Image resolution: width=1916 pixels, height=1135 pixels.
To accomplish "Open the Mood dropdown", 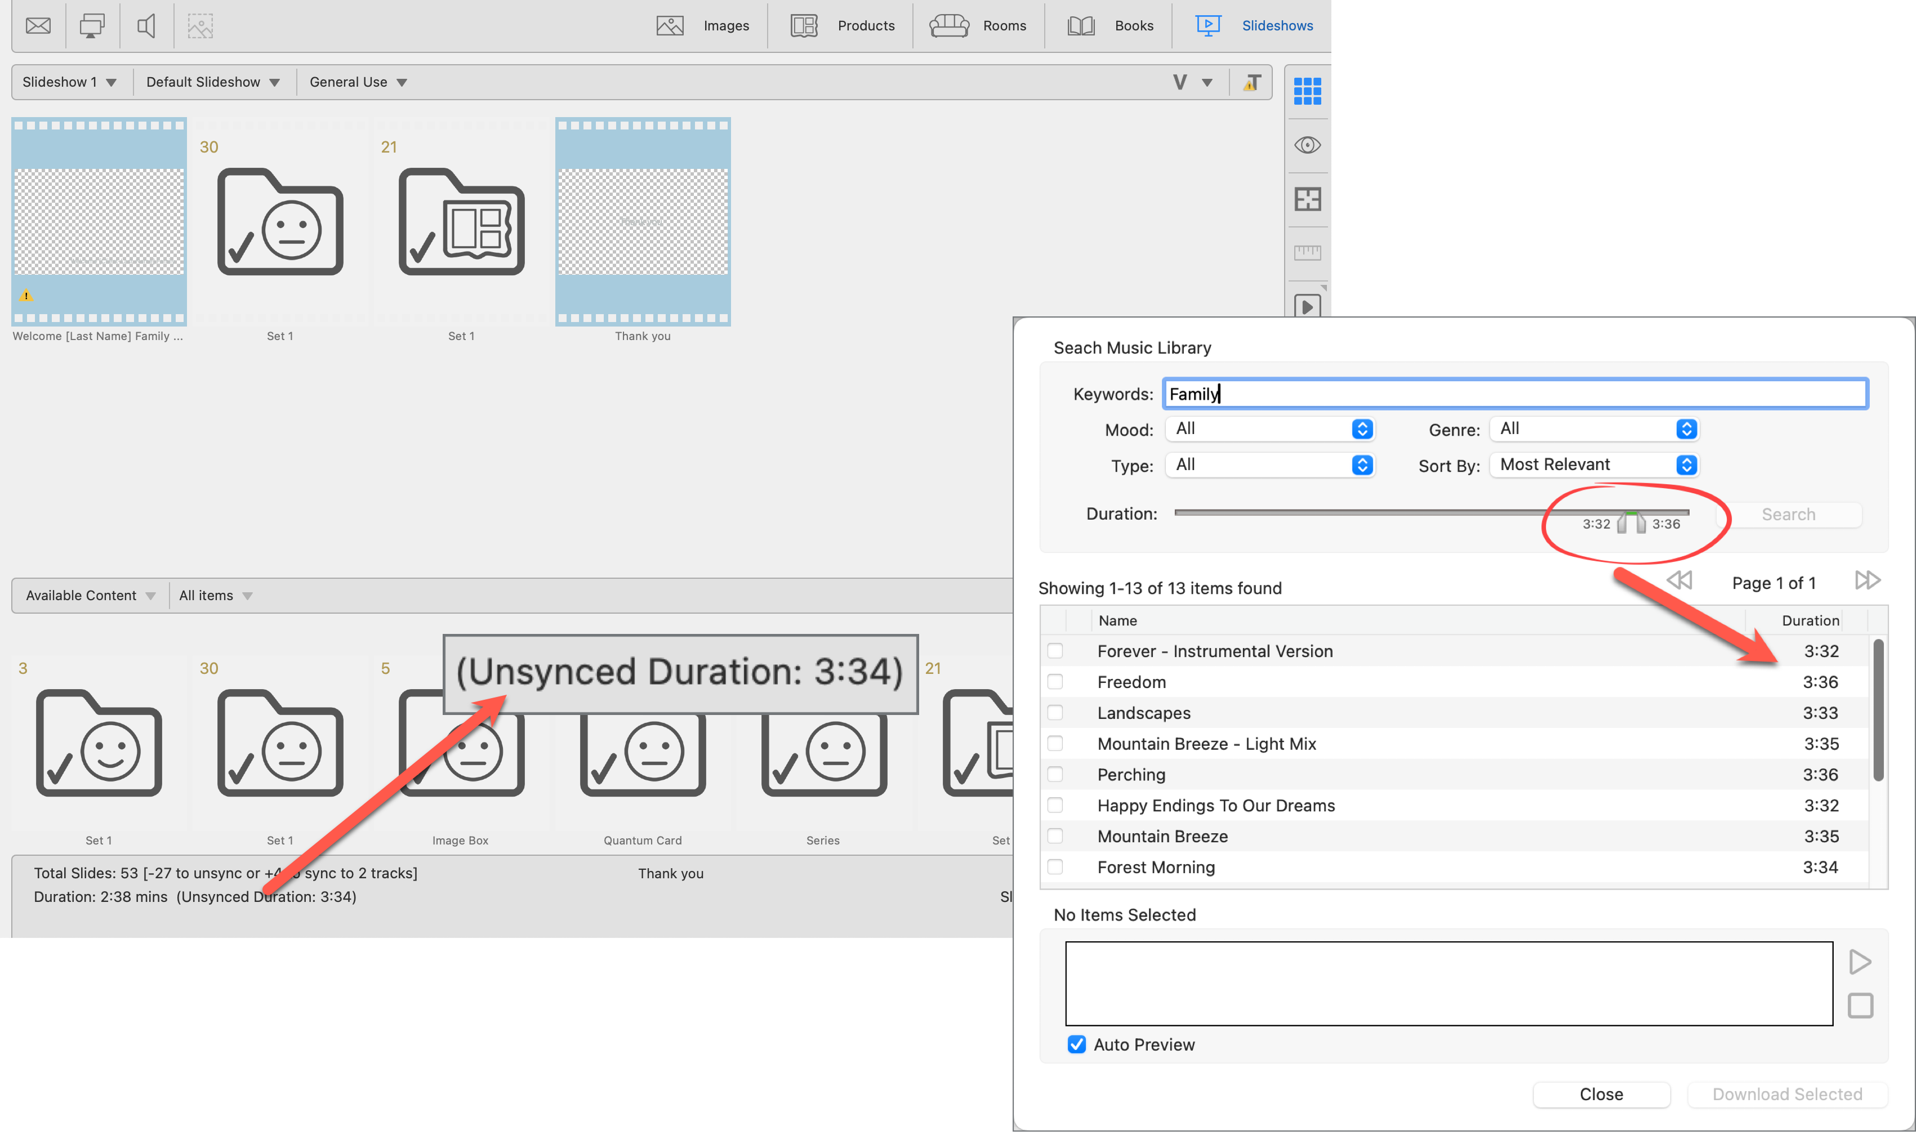I will tap(1269, 429).
